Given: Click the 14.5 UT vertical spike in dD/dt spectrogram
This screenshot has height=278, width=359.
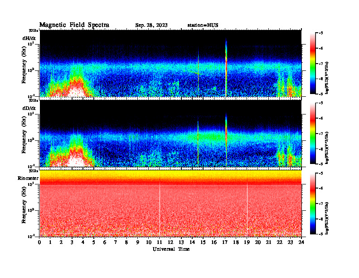Looking at the screenshot, I should click(x=198, y=144).
